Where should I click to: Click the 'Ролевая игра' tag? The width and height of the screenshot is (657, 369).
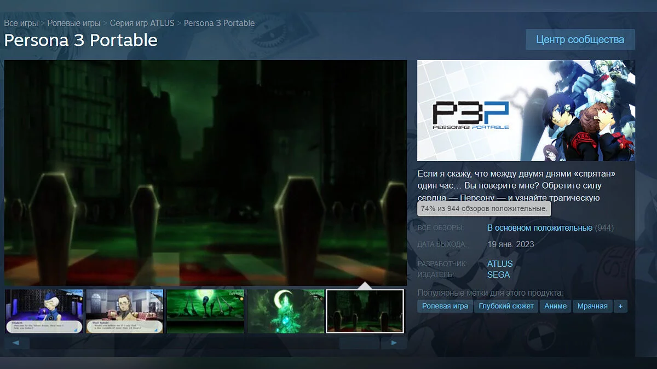445,306
